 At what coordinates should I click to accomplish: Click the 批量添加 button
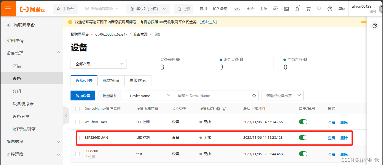(x=110, y=95)
